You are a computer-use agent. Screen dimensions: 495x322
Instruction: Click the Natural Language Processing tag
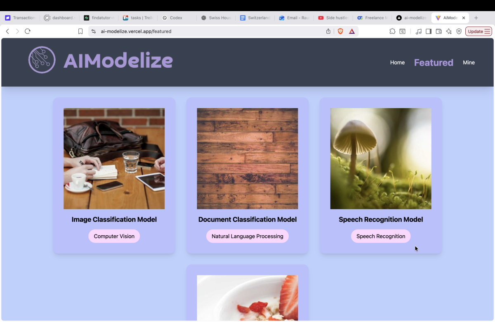click(x=247, y=236)
